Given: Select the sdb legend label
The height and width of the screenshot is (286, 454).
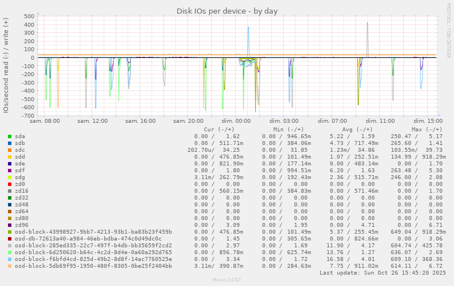Looking at the screenshot, I should (x=19, y=143).
